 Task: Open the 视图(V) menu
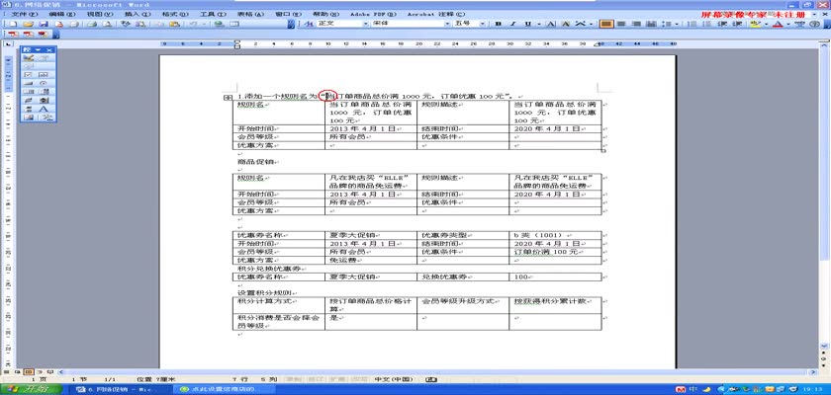click(100, 14)
